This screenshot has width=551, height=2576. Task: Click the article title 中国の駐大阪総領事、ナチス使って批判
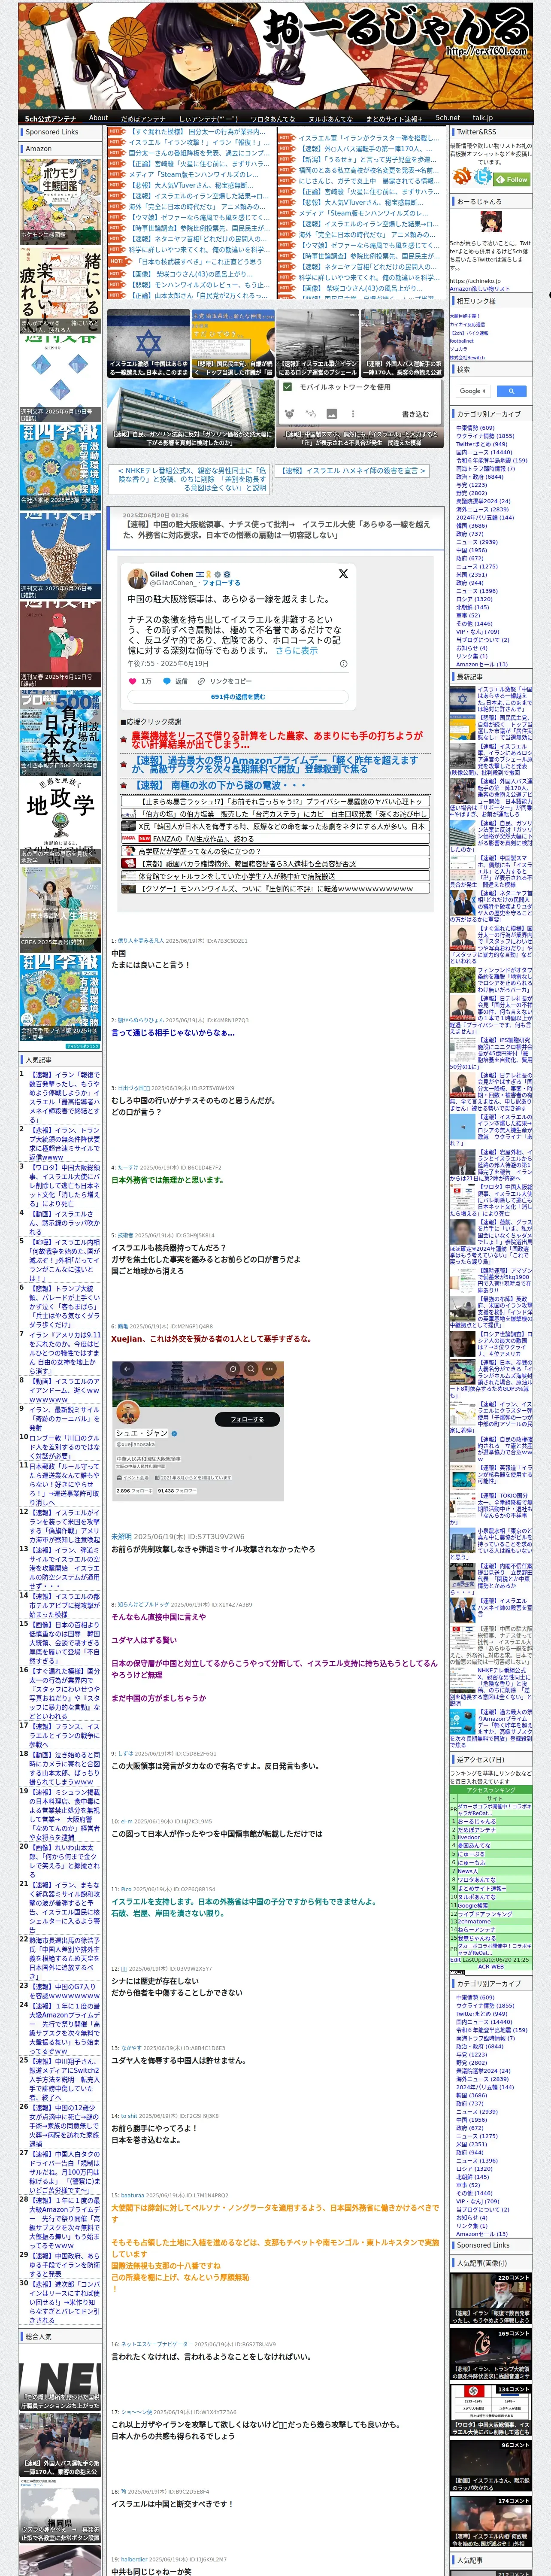pyautogui.click(x=277, y=530)
